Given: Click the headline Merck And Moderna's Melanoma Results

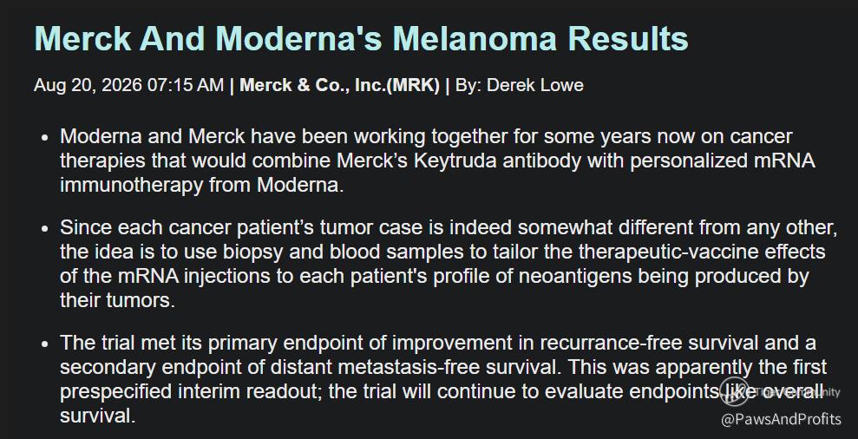Looking at the screenshot, I should click(x=361, y=38).
